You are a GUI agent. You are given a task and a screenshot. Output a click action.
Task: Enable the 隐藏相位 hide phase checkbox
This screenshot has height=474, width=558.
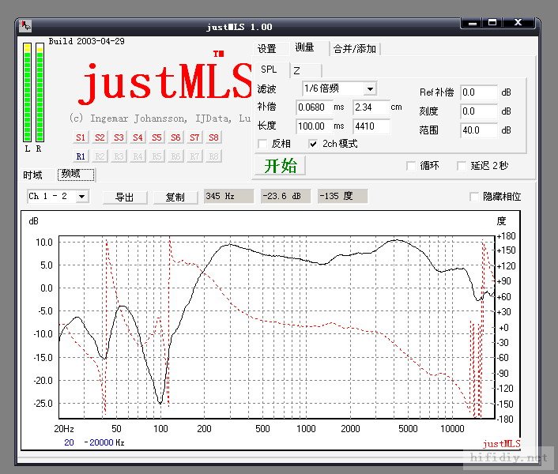474,197
